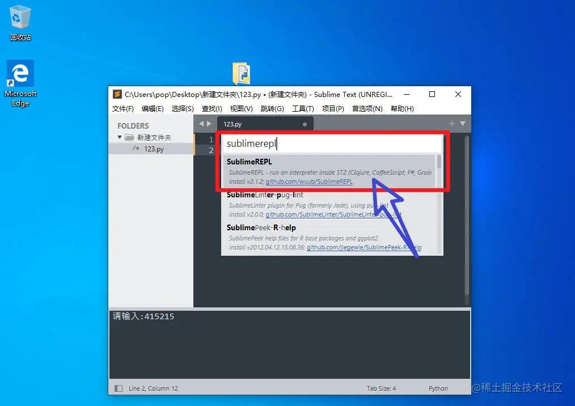Image resolution: width=575 pixels, height=406 pixels.
Task: Open the 编辑(E) menu
Action: coord(153,108)
